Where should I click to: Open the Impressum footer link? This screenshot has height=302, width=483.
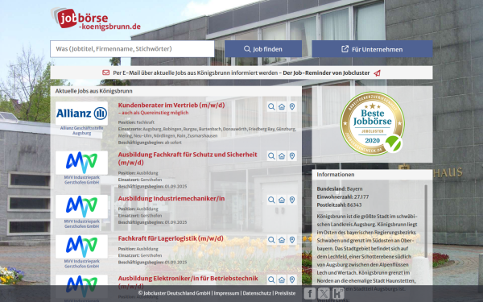click(x=226, y=293)
